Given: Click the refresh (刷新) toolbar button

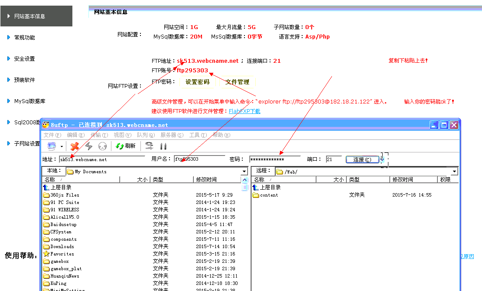Looking at the screenshot, I should tap(125, 146).
